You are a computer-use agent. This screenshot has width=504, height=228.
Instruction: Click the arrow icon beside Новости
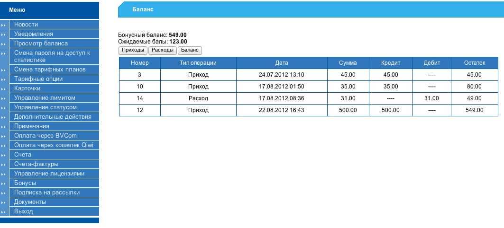coord(4,25)
